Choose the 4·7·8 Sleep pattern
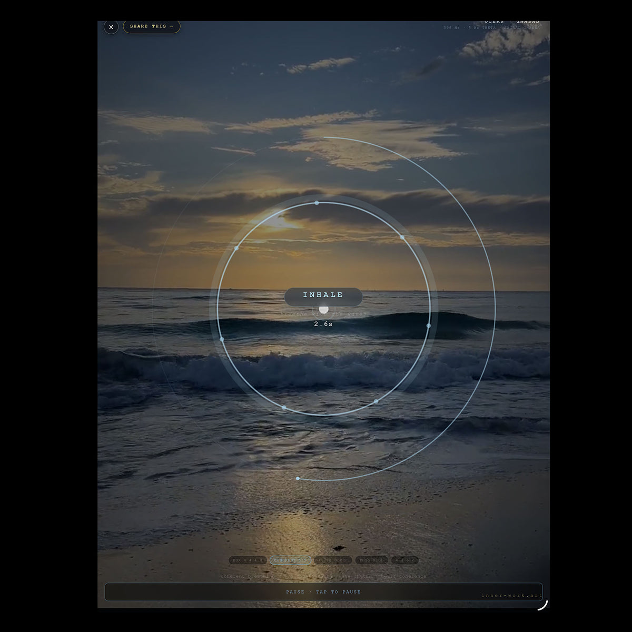Viewport: 632px width, 632px height. [333, 560]
